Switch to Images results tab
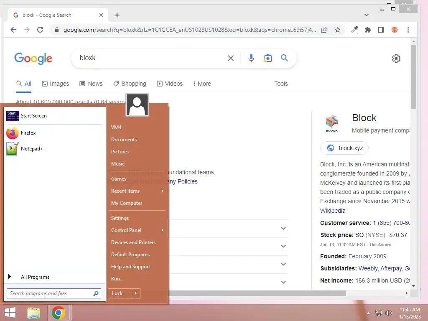 pyautogui.click(x=56, y=84)
